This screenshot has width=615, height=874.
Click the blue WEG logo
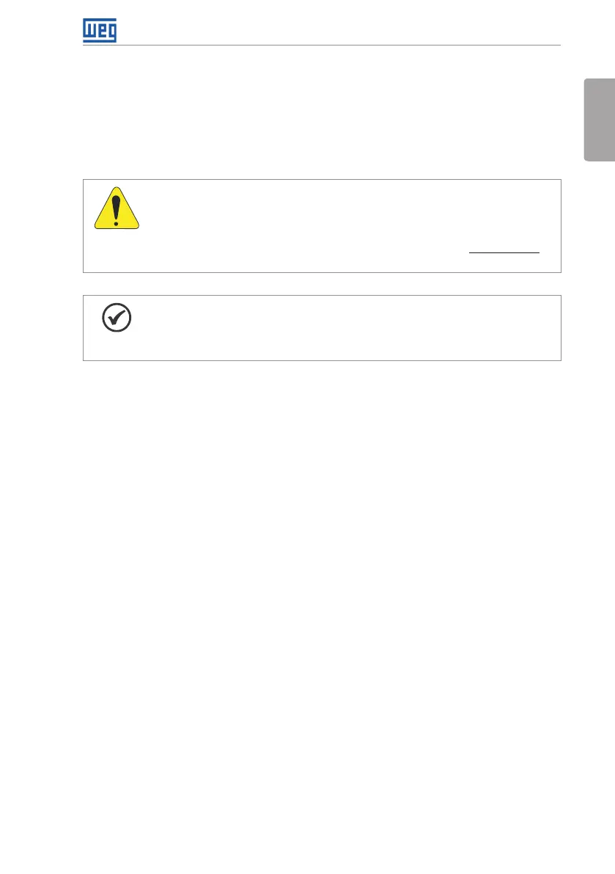(x=100, y=30)
